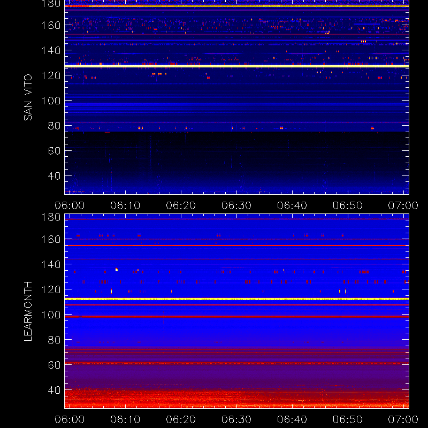Click the bright white burst near 06:08 at 135 in Learmonth
Viewport: 428px width, 428px height.
(117, 270)
